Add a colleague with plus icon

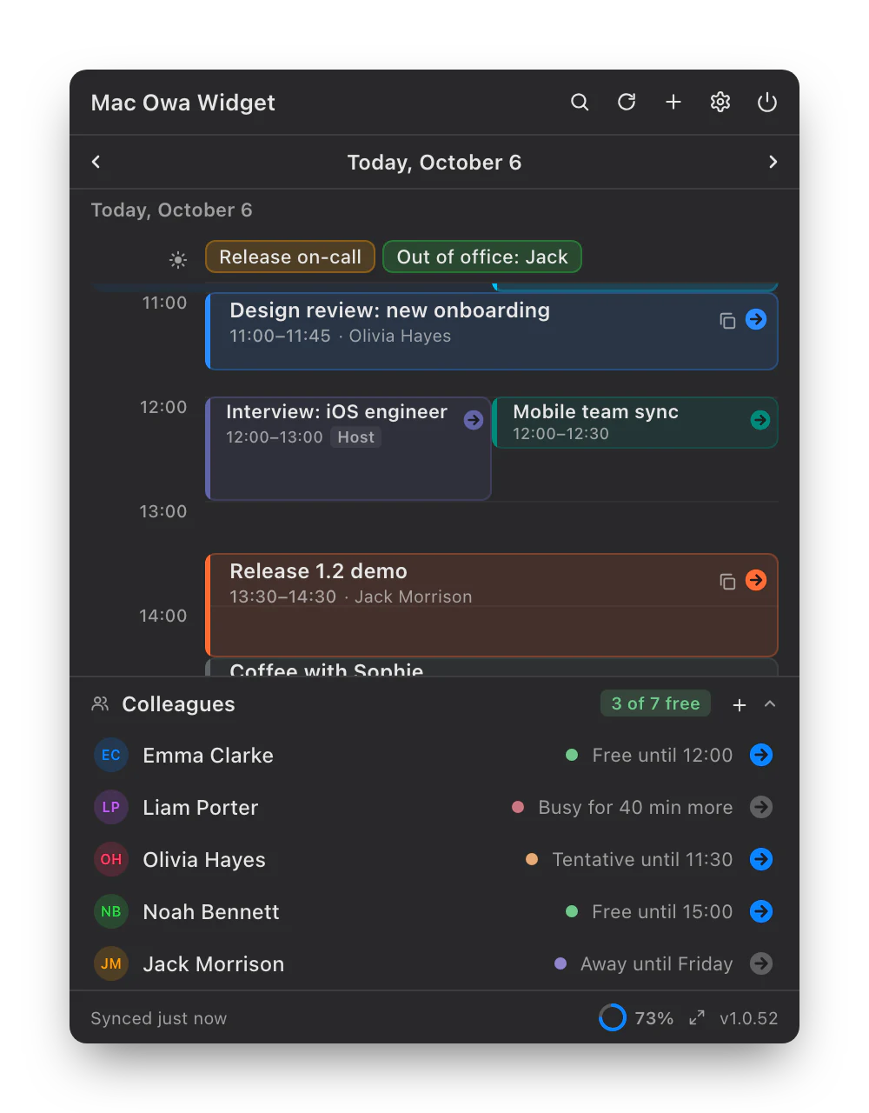pyautogui.click(x=740, y=705)
